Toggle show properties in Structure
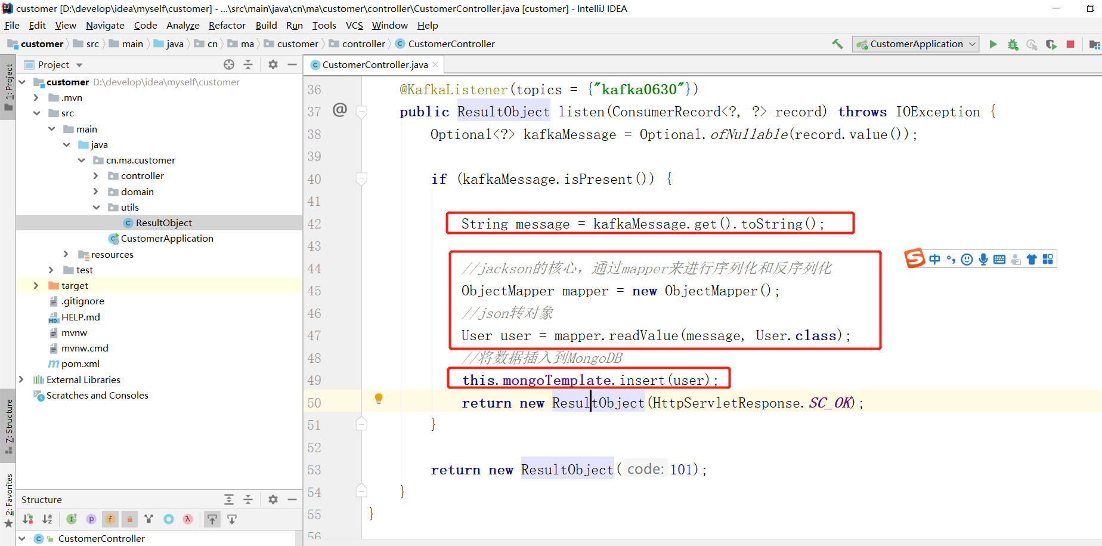This screenshot has height=546, width=1102. pos(91,519)
